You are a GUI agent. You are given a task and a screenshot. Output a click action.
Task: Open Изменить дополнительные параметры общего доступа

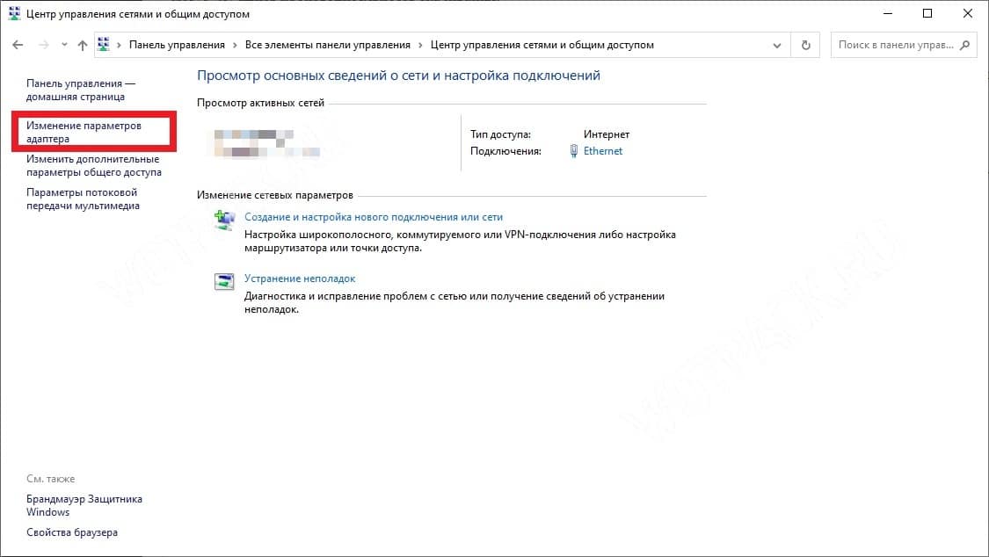(x=93, y=166)
